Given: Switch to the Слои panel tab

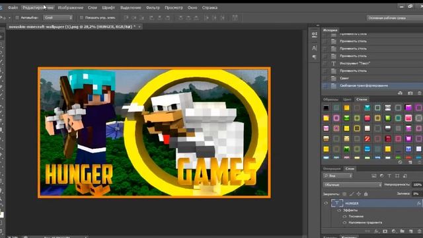Looking at the screenshot, I should tap(350, 169).
